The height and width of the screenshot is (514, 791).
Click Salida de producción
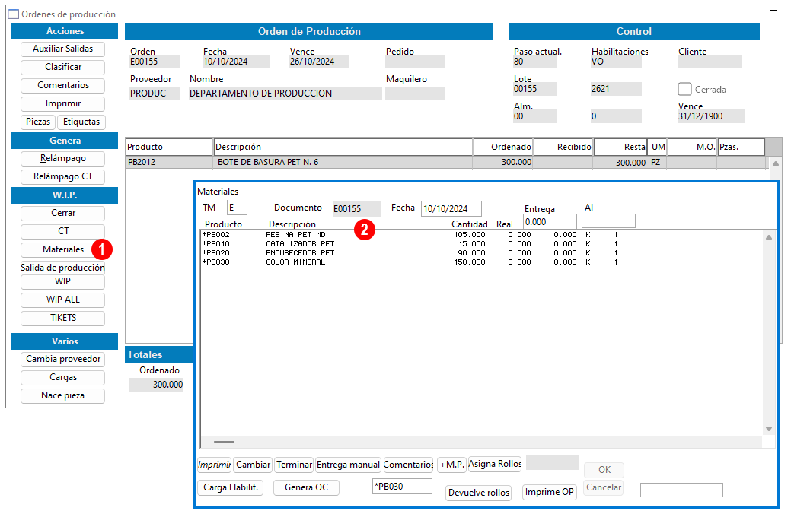click(63, 268)
